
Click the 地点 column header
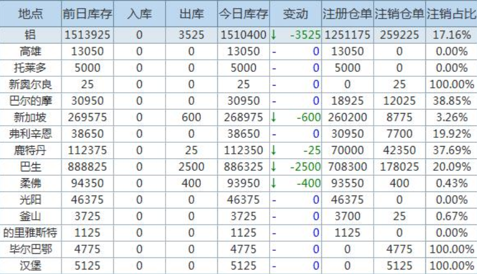pyautogui.click(x=31, y=13)
